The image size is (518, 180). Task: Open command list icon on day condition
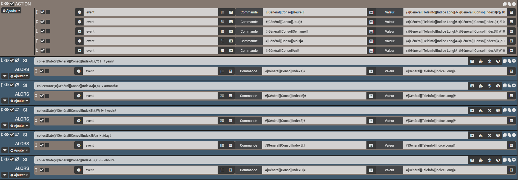pos(472,135)
